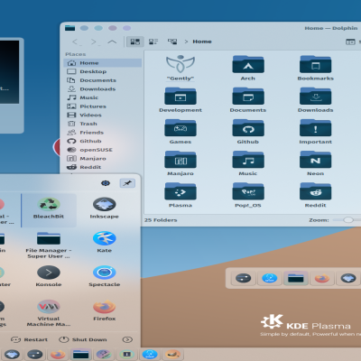Select the Reddit folder in file view
This screenshot has width=361, height=361.
(316, 191)
